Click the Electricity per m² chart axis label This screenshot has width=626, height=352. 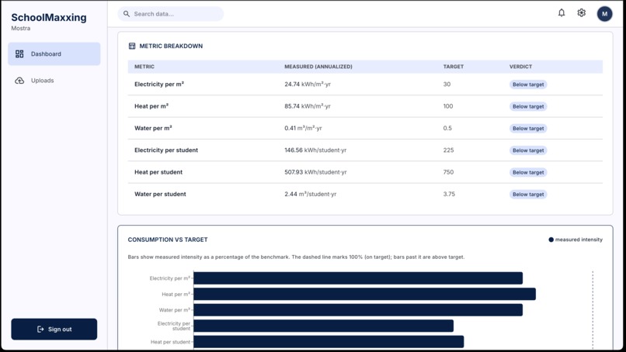click(169, 278)
